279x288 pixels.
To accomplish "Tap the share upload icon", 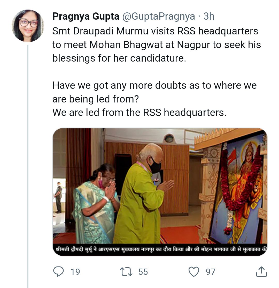I will pos(261,271).
